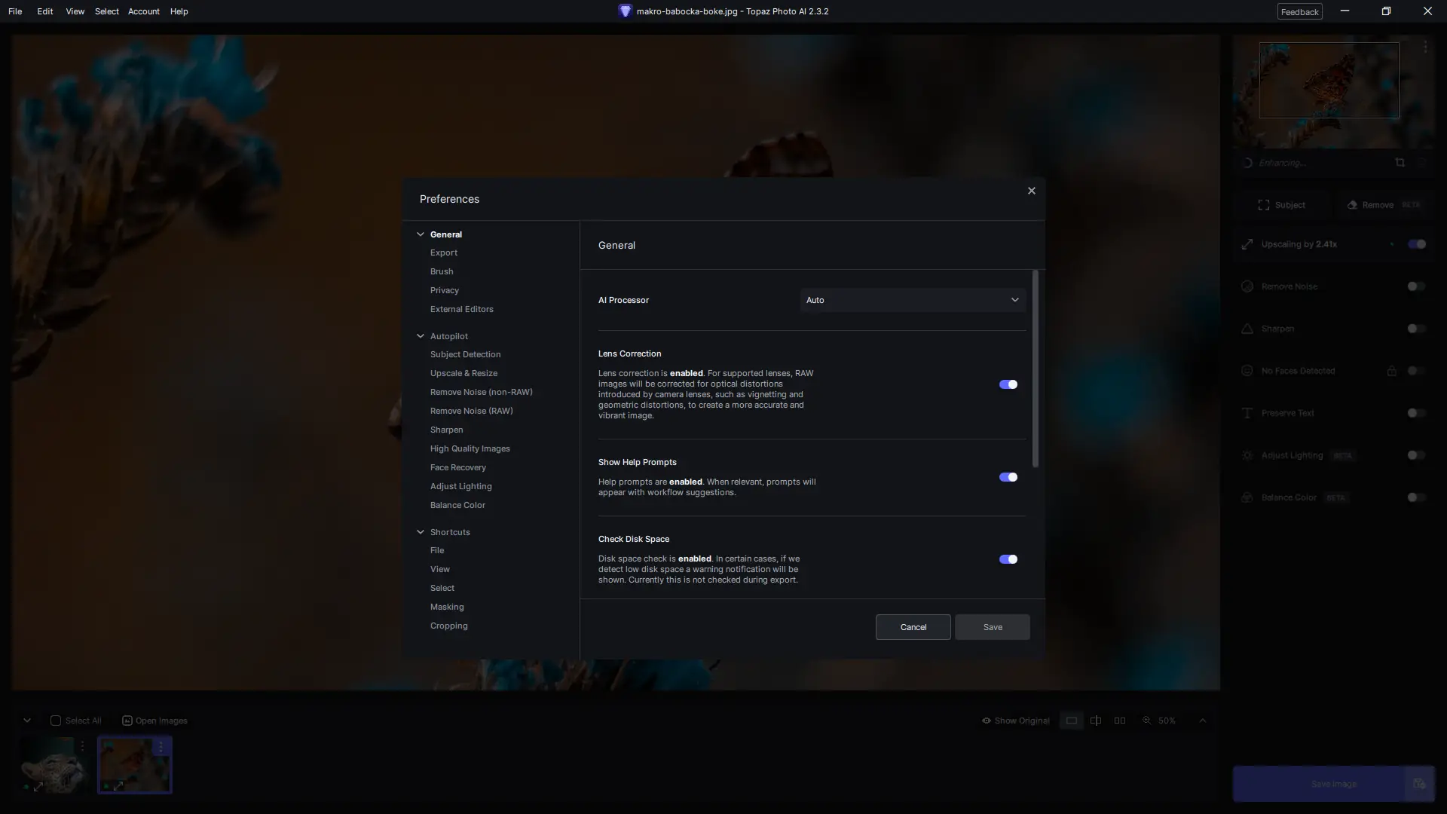The height and width of the screenshot is (814, 1447).
Task: Open Images folder icon in filmstrip
Action: (127, 721)
